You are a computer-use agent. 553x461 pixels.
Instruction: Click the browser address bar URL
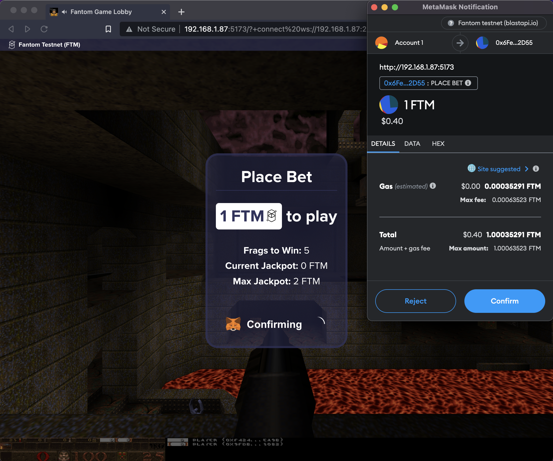pyautogui.click(x=263, y=29)
